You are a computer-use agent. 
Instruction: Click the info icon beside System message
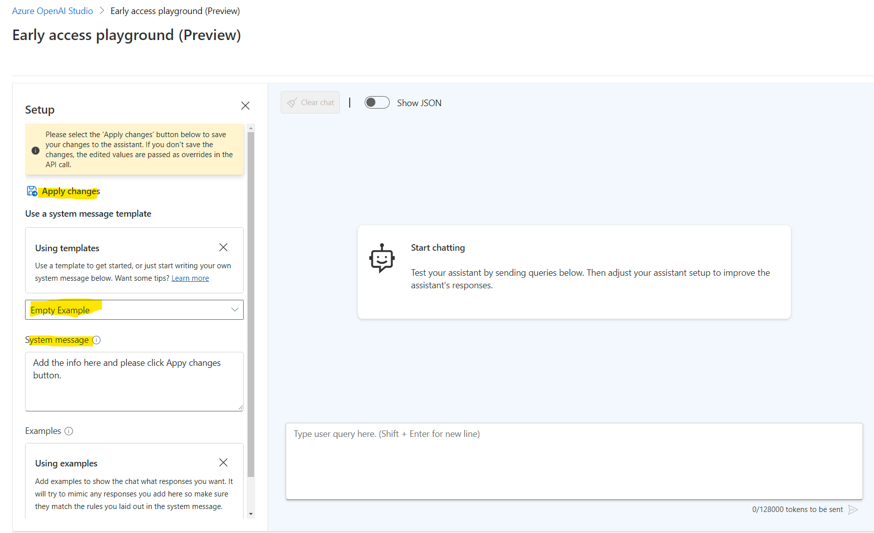point(97,340)
